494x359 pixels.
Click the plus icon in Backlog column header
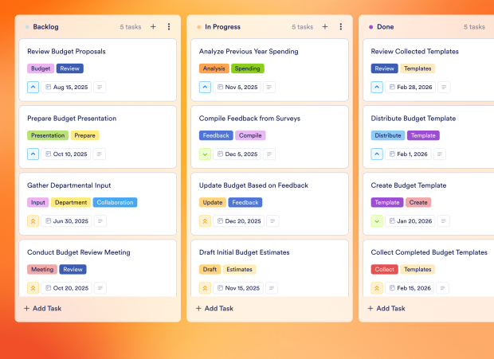pos(153,26)
